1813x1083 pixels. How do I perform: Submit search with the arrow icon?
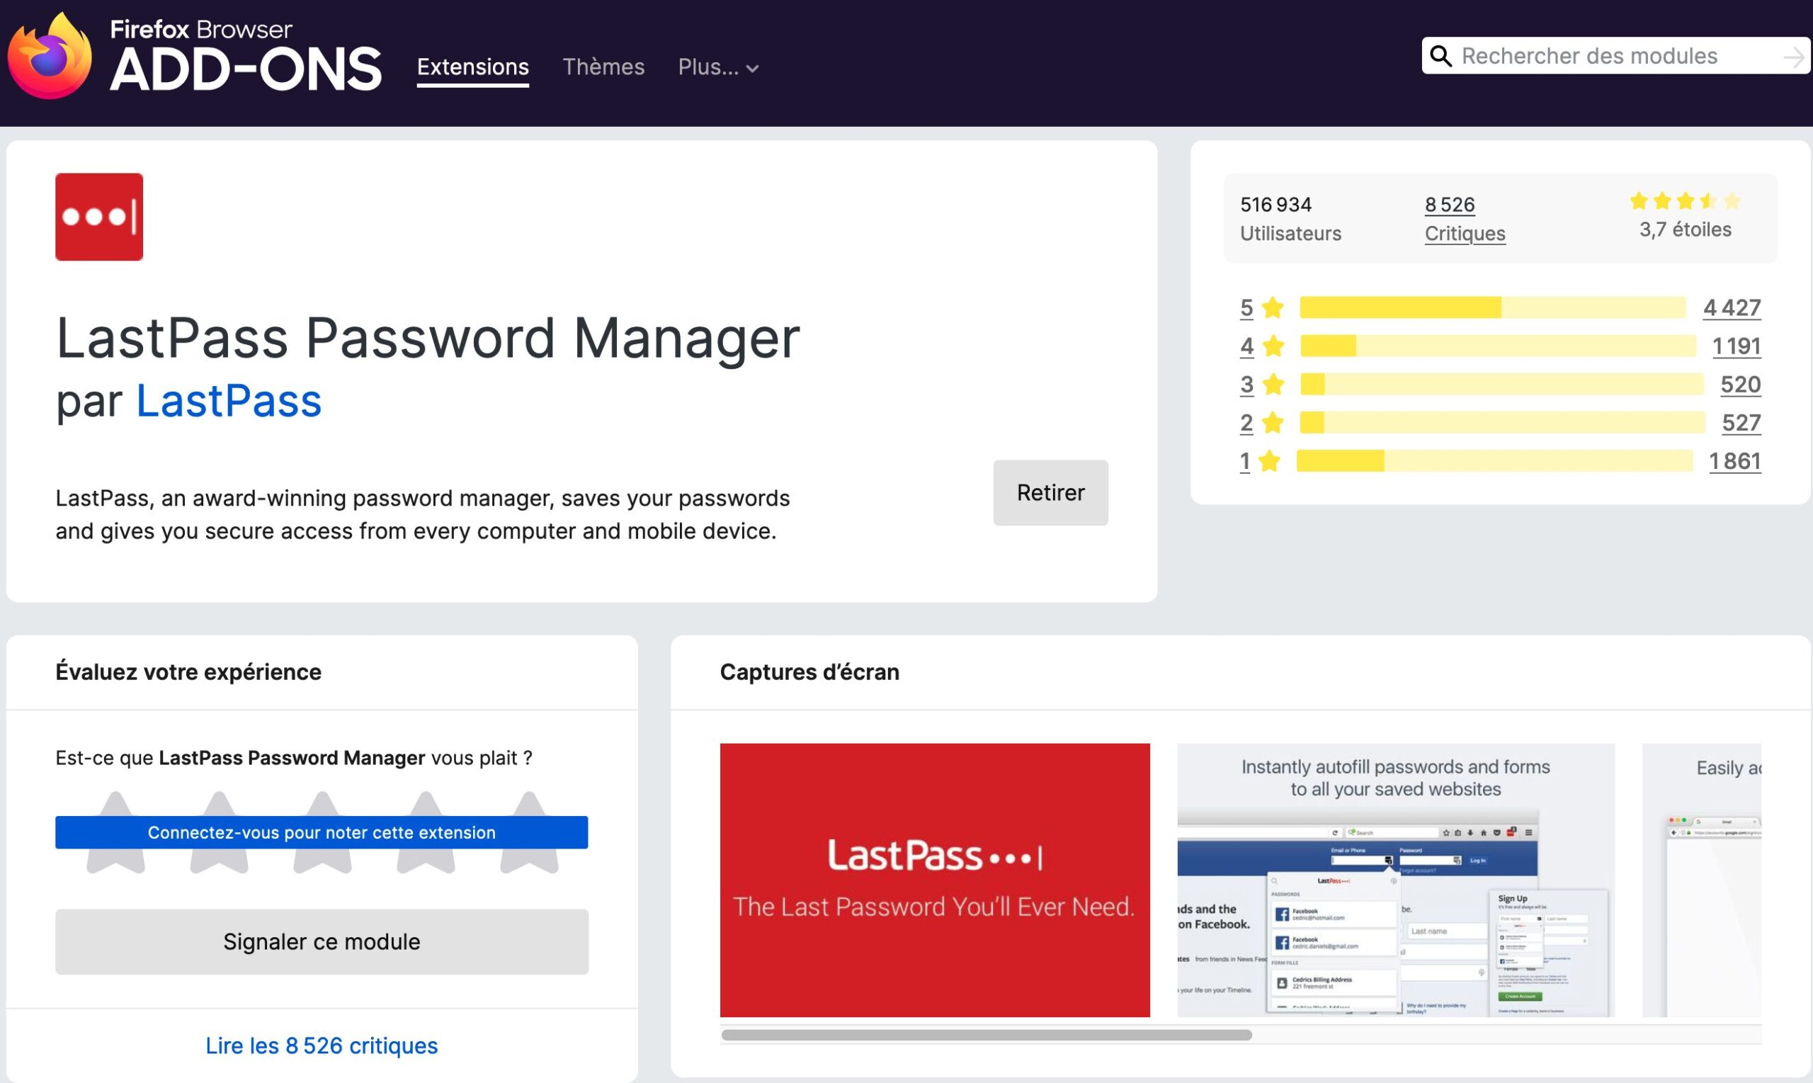pyautogui.click(x=1793, y=57)
